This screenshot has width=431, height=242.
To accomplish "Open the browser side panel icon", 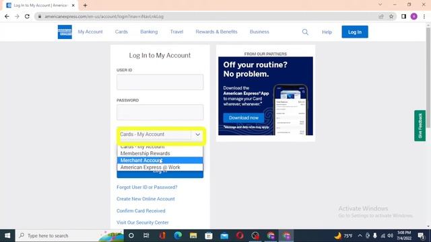I will click(403, 16).
